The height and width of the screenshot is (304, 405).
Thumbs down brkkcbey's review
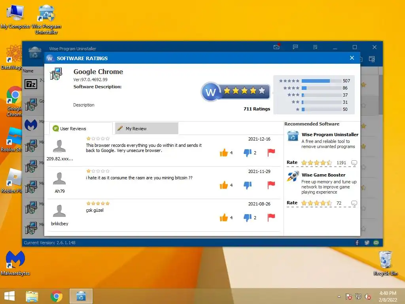[x=248, y=218]
